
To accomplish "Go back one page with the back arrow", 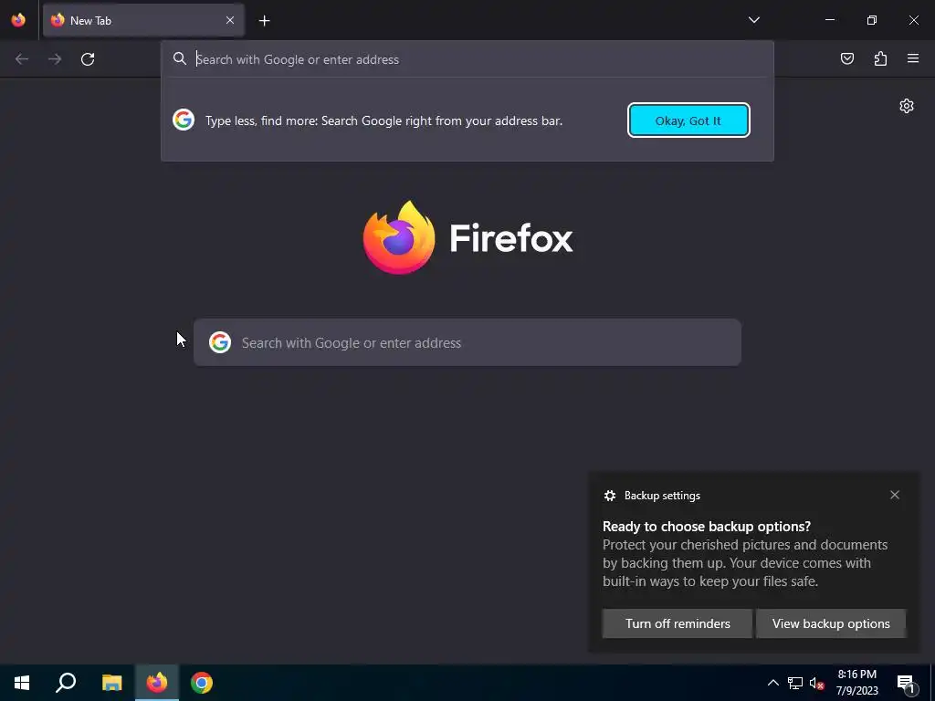I will tap(22, 59).
